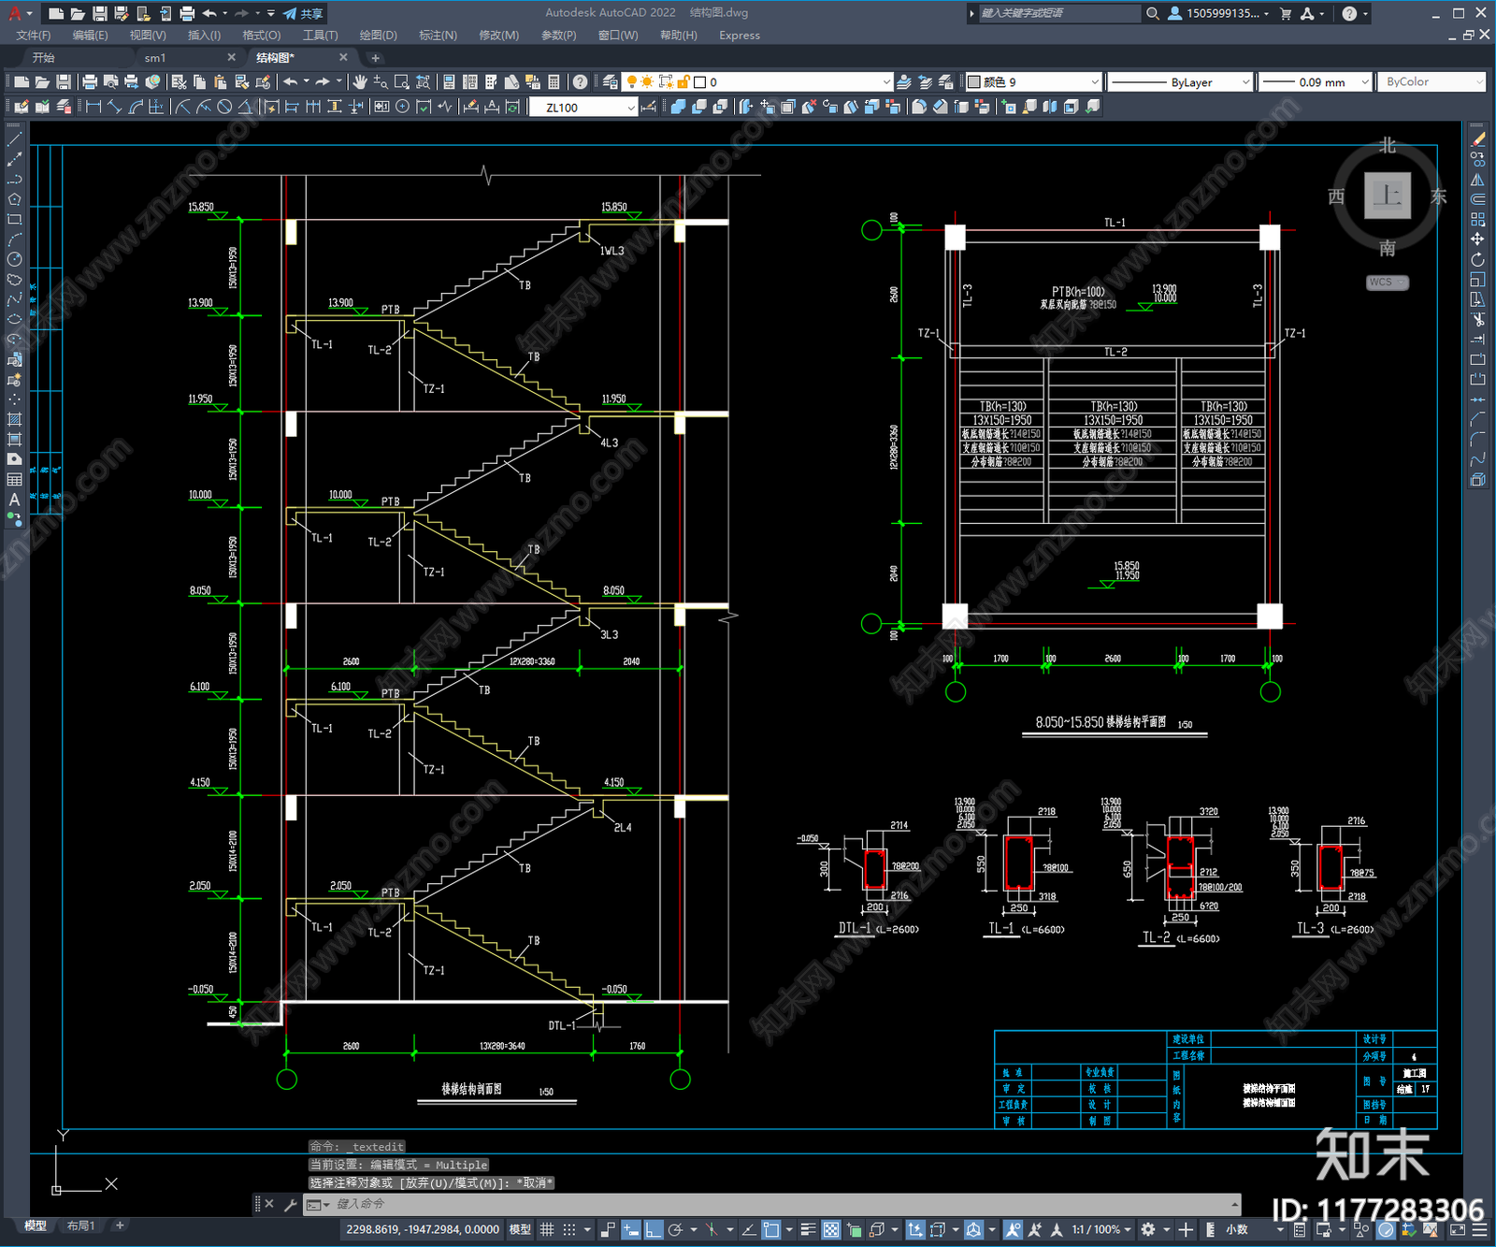
Task: Switch to the 布局1 layout tab
Action: coord(81,1225)
